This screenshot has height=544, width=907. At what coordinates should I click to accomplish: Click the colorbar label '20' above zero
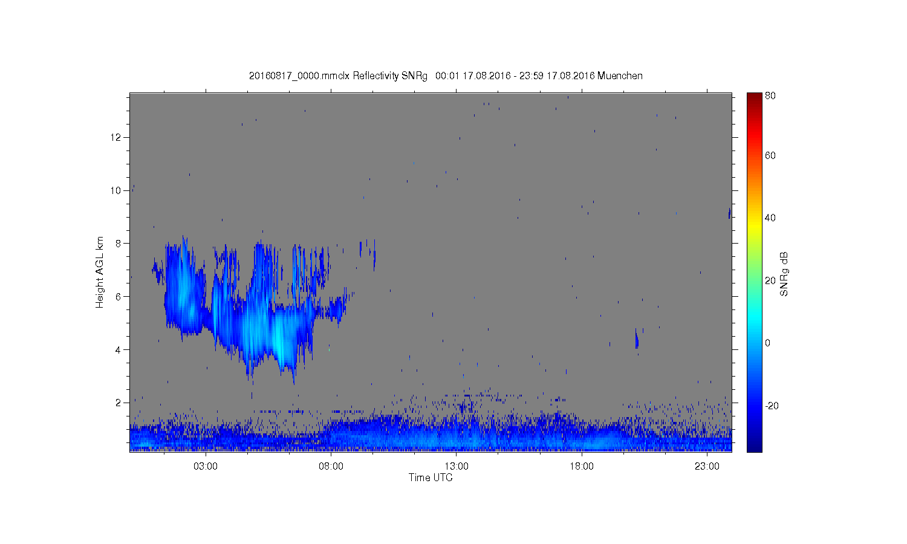click(770, 280)
